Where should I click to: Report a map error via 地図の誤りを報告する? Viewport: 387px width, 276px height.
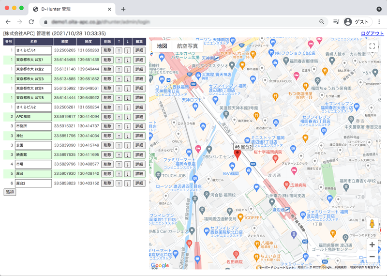click(x=364, y=267)
